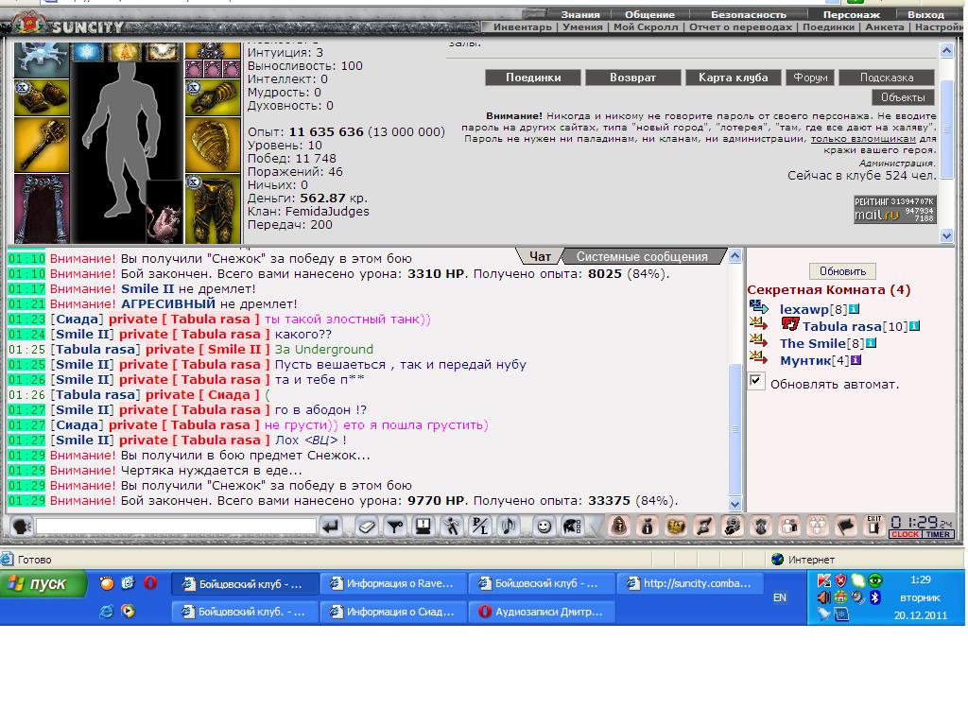The width and height of the screenshot is (968, 726).
Task: Focus the chat message input field
Action: 176,526
